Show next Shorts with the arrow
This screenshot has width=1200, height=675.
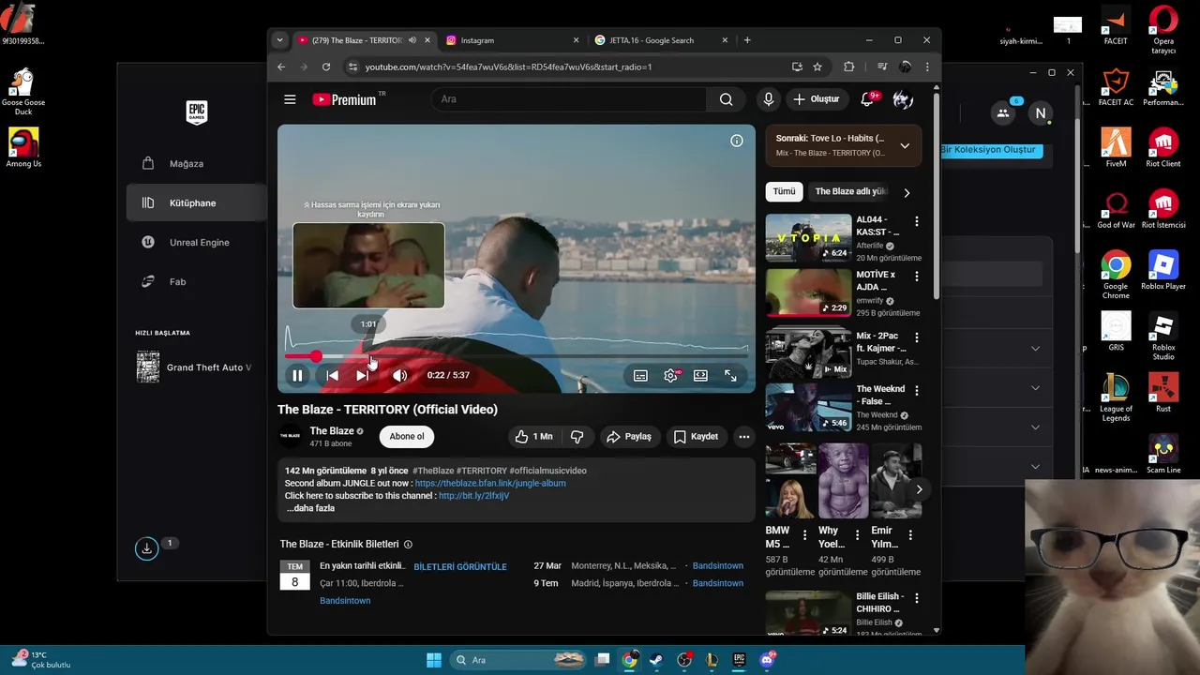[919, 489]
